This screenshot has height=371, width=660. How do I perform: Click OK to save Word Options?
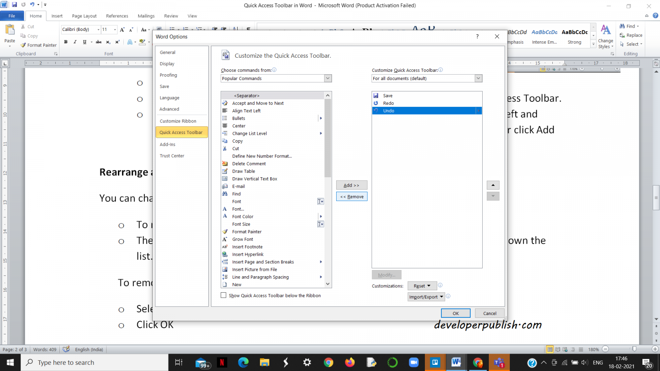pos(455,313)
